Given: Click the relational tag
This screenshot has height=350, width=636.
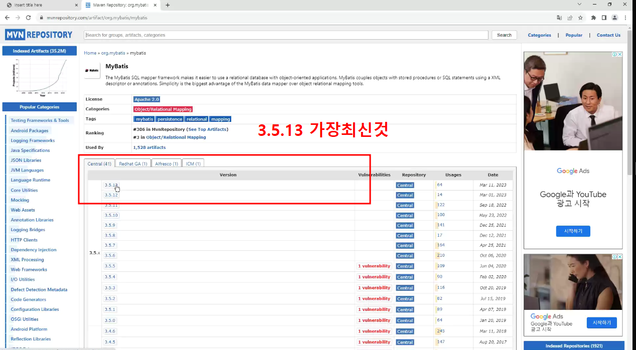Looking at the screenshot, I should click(x=197, y=119).
